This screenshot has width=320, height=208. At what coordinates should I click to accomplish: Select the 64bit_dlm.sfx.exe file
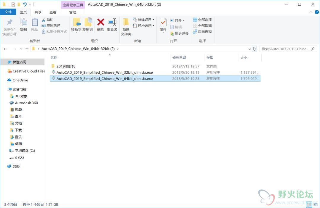pos(105,78)
